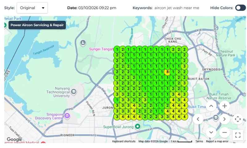Image resolution: width=247 pixels, height=148 pixels.
Task: Toggle fullscreen map view
Action: pos(238,135)
